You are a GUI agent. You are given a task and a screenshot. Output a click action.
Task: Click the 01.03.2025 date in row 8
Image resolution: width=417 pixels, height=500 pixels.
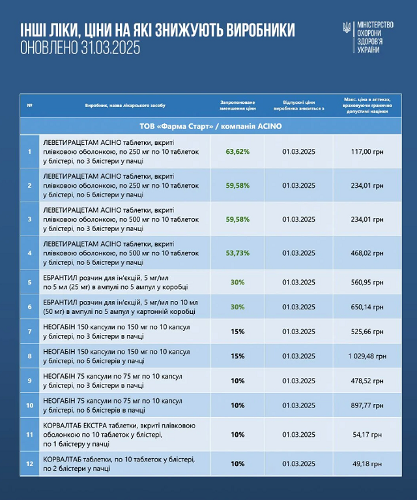(299, 356)
